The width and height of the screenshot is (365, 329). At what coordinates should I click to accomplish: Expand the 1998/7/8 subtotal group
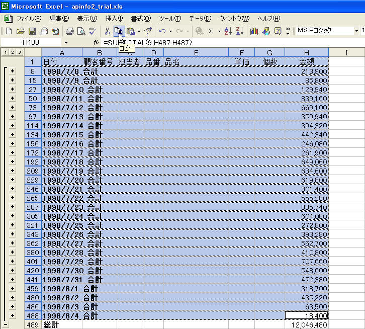[x=12, y=71]
